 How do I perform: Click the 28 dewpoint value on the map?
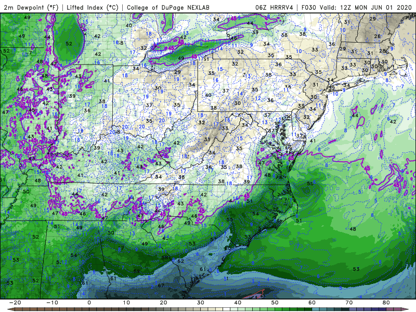tap(382, 51)
